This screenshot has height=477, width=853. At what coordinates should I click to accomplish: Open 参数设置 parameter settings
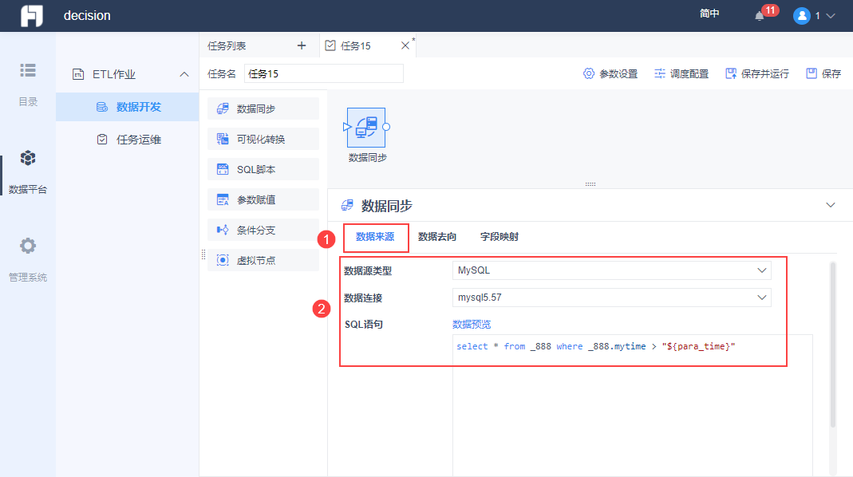point(610,73)
